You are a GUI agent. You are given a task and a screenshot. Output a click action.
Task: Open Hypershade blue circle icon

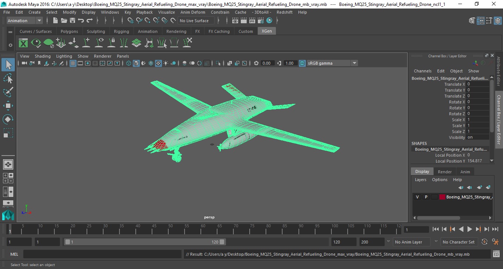[x=269, y=21]
